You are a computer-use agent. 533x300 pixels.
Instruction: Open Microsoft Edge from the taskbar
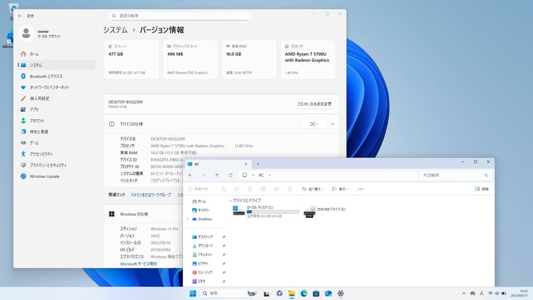(x=303, y=293)
